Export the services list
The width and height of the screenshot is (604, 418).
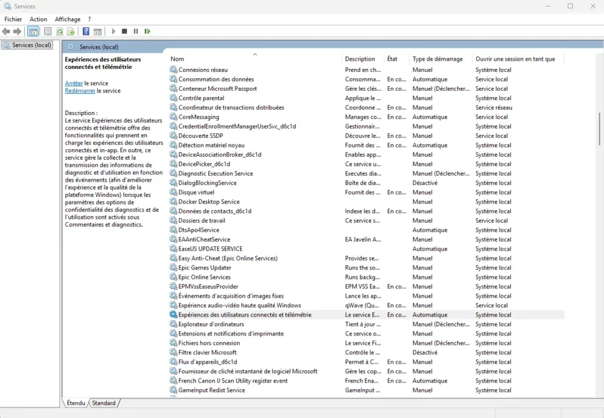pos(70,31)
